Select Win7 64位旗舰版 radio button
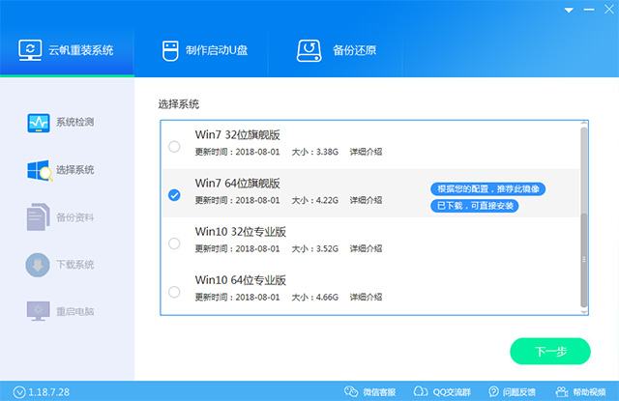The height and width of the screenshot is (401, 619). pos(174,195)
